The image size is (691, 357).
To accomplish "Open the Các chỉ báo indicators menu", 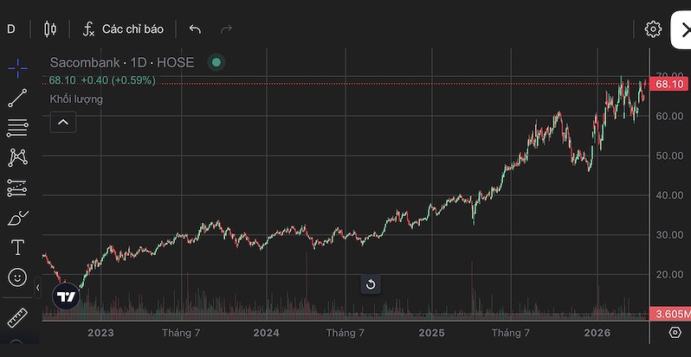I will tap(123, 29).
